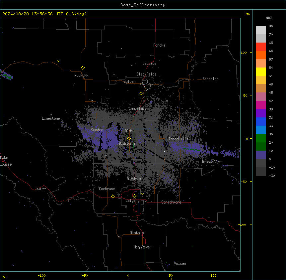Select the Innisfail label
The height and width of the screenshot is (280, 286).
coord(138,108)
